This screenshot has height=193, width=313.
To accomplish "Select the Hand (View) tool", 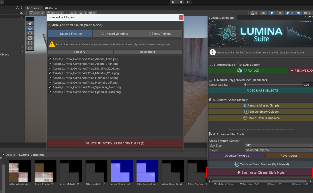I will tap(30, 23).
